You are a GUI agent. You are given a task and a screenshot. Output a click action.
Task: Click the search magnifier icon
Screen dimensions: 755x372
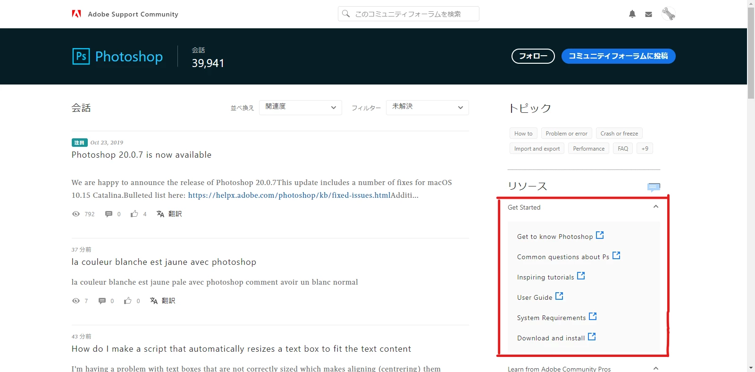(346, 14)
